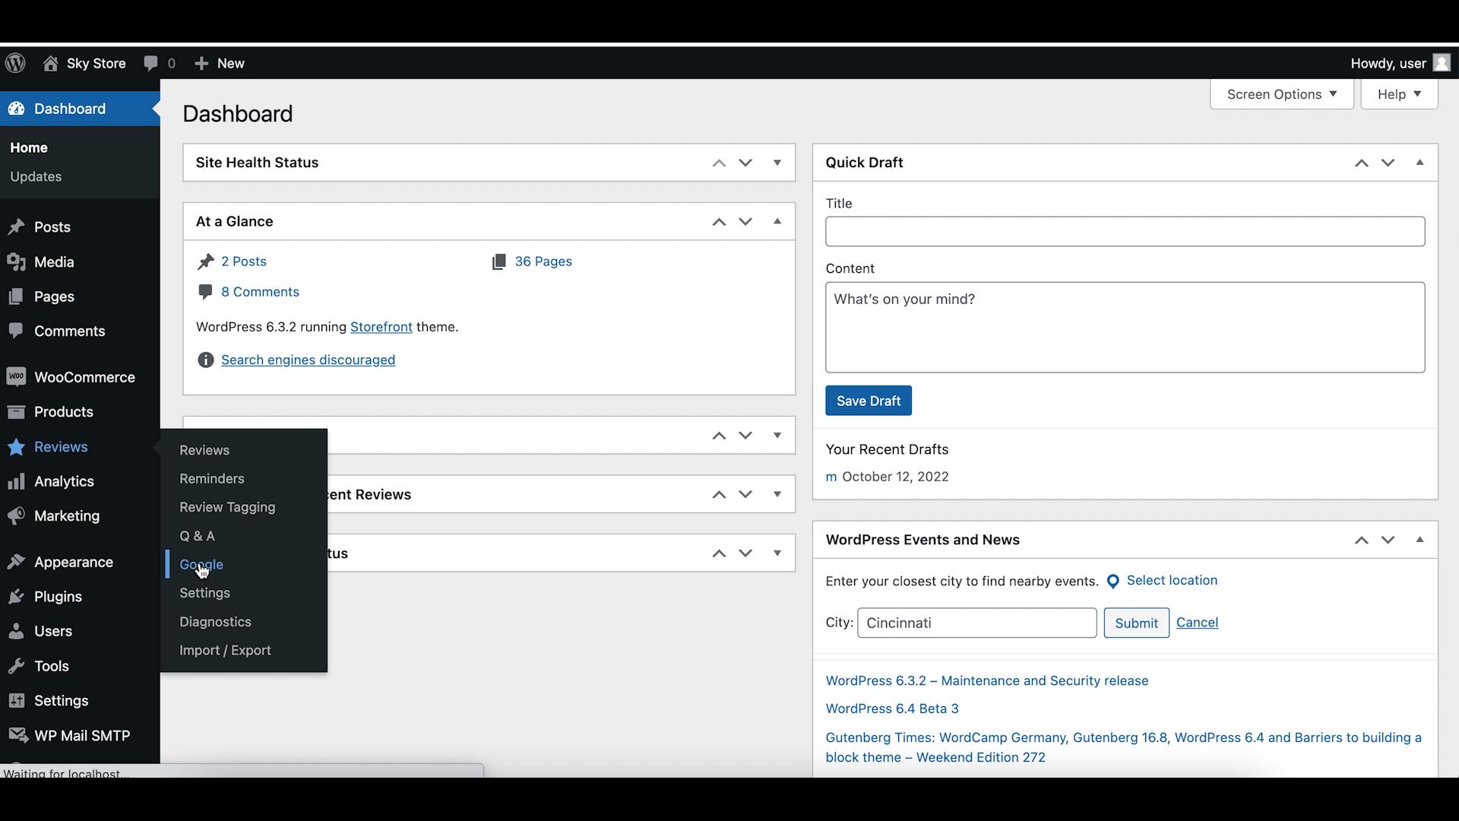Screen dimensions: 1459x821
Task: Move At a Glance panel up
Action: pyautogui.click(x=719, y=221)
